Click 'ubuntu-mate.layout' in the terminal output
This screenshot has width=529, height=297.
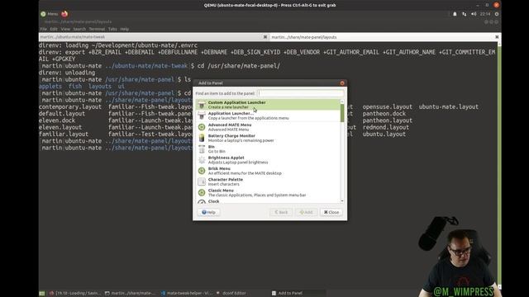tap(449, 106)
